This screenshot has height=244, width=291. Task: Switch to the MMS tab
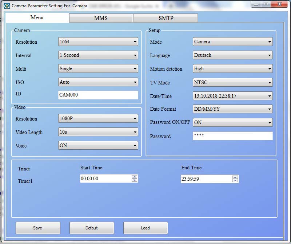(101, 18)
